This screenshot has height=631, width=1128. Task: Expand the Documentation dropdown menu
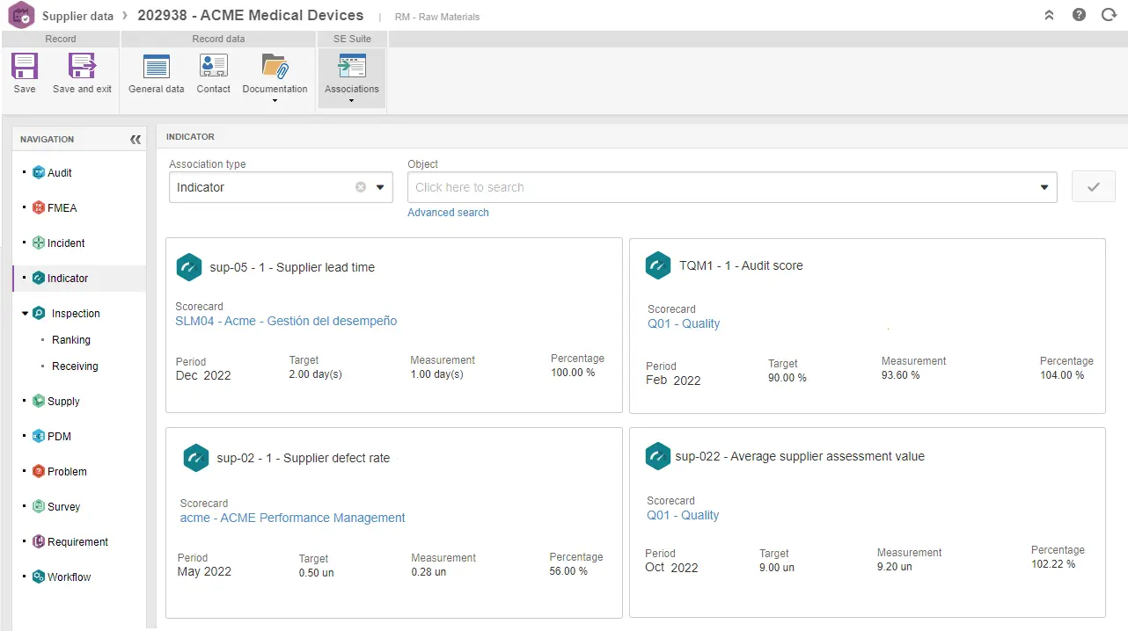[x=275, y=100]
